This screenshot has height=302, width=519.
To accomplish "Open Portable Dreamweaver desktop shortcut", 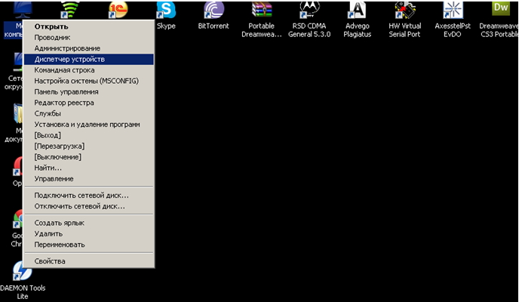I will pos(261,11).
